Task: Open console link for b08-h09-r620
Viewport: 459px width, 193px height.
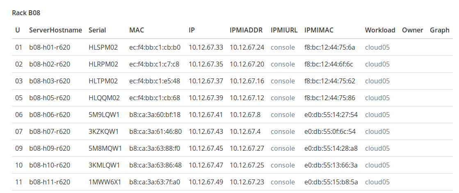Action: click(x=283, y=148)
